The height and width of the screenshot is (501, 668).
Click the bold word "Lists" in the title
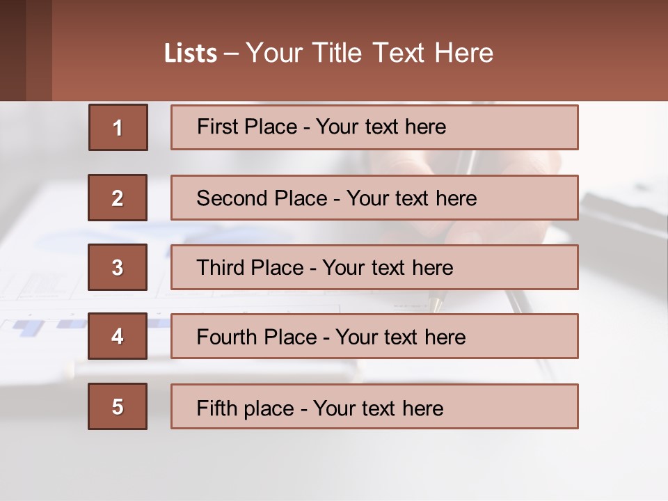[190, 54]
